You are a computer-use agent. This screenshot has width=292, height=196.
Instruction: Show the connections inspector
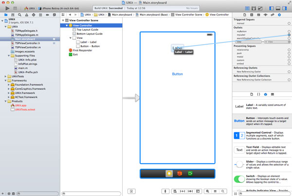pos(279,15)
